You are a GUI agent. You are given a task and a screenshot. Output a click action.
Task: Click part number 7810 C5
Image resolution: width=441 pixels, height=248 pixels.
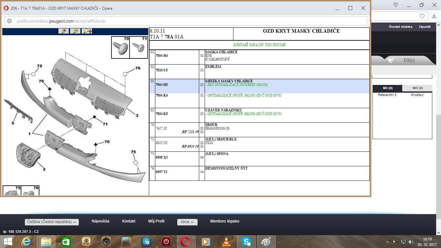coord(162,70)
